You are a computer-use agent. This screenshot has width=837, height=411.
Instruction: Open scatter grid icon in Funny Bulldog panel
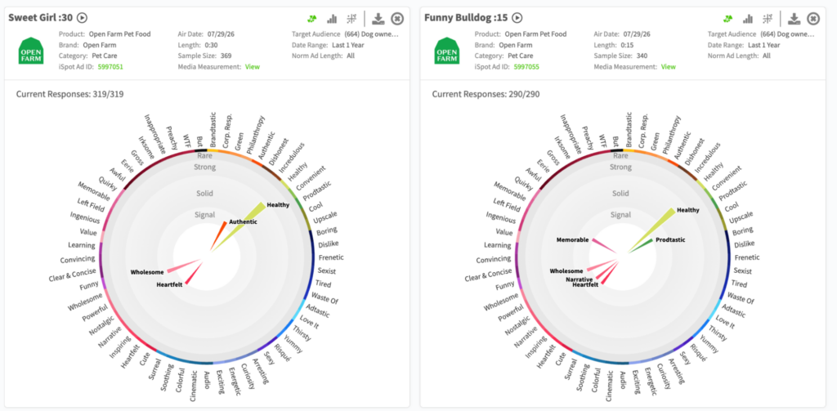tap(767, 19)
